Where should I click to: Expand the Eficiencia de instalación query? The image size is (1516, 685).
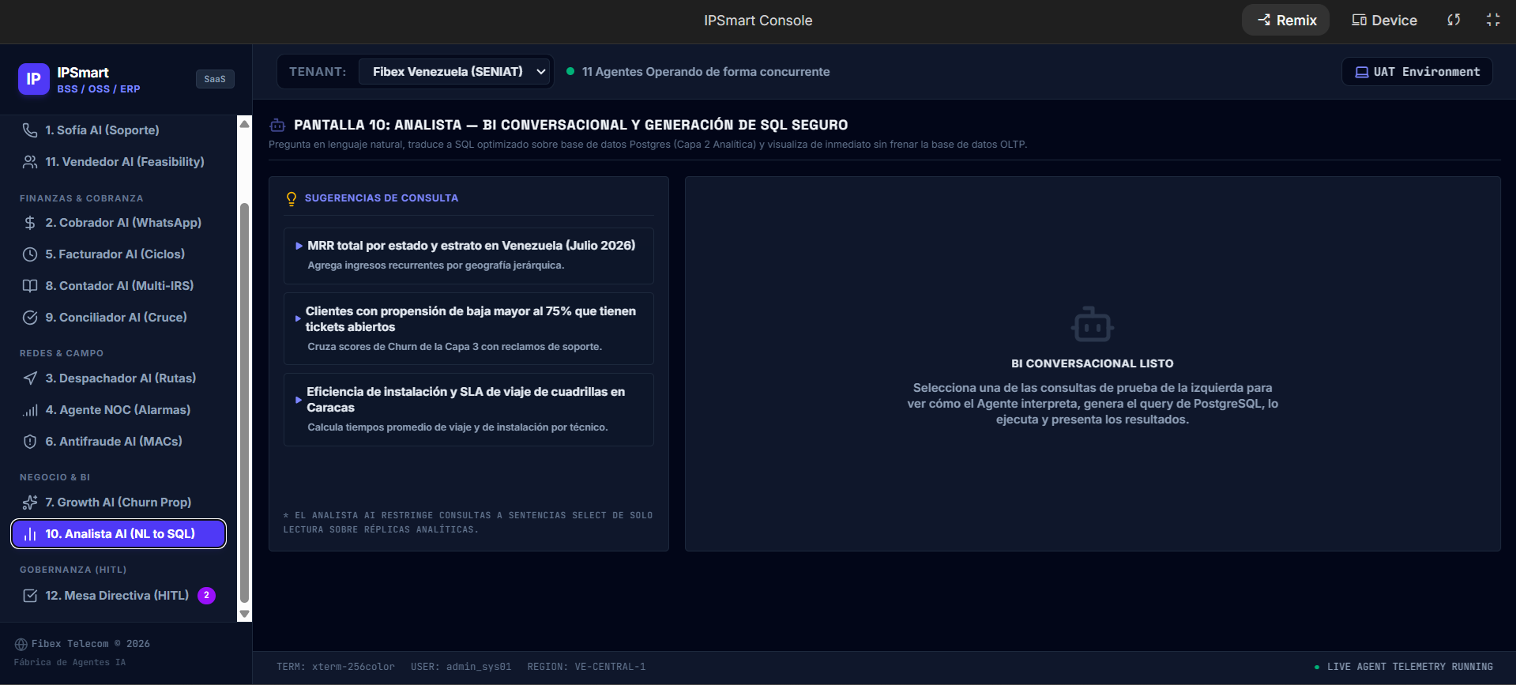coord(468,409)
